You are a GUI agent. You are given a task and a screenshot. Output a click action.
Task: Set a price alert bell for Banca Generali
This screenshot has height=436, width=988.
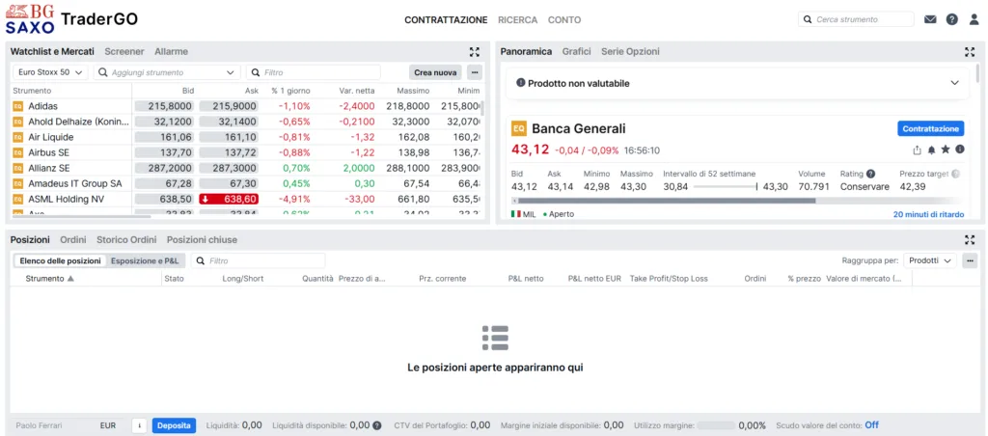[x=931, y=150]
